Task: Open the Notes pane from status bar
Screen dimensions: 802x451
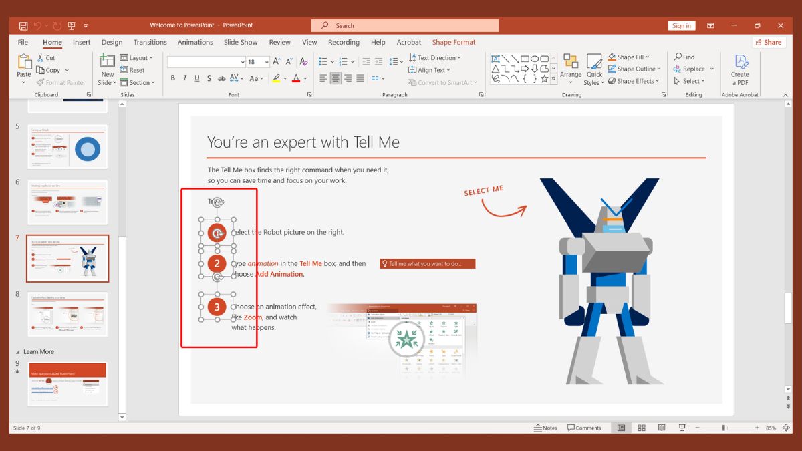Action: pos(545,427)
